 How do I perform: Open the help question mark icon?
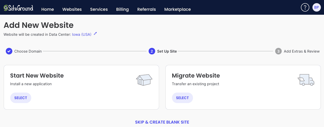305,7
